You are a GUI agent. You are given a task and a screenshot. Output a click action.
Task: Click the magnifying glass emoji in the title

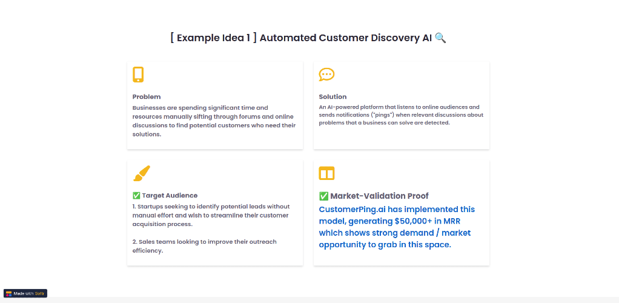[x=440, y=38]
